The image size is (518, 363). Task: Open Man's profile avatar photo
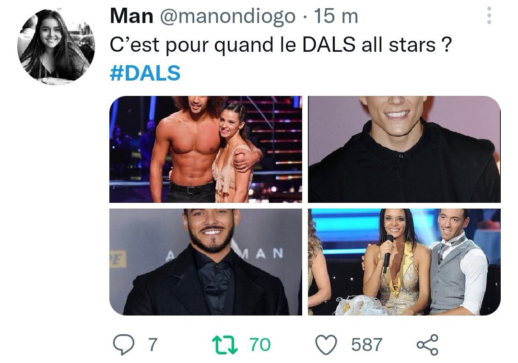[x=56, y=47]
